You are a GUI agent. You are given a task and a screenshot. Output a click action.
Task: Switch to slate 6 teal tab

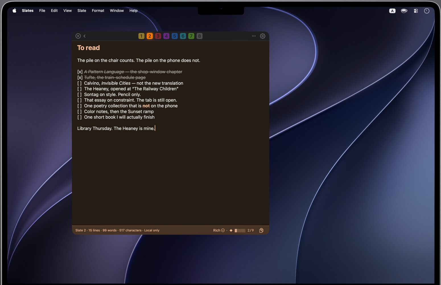183,36
